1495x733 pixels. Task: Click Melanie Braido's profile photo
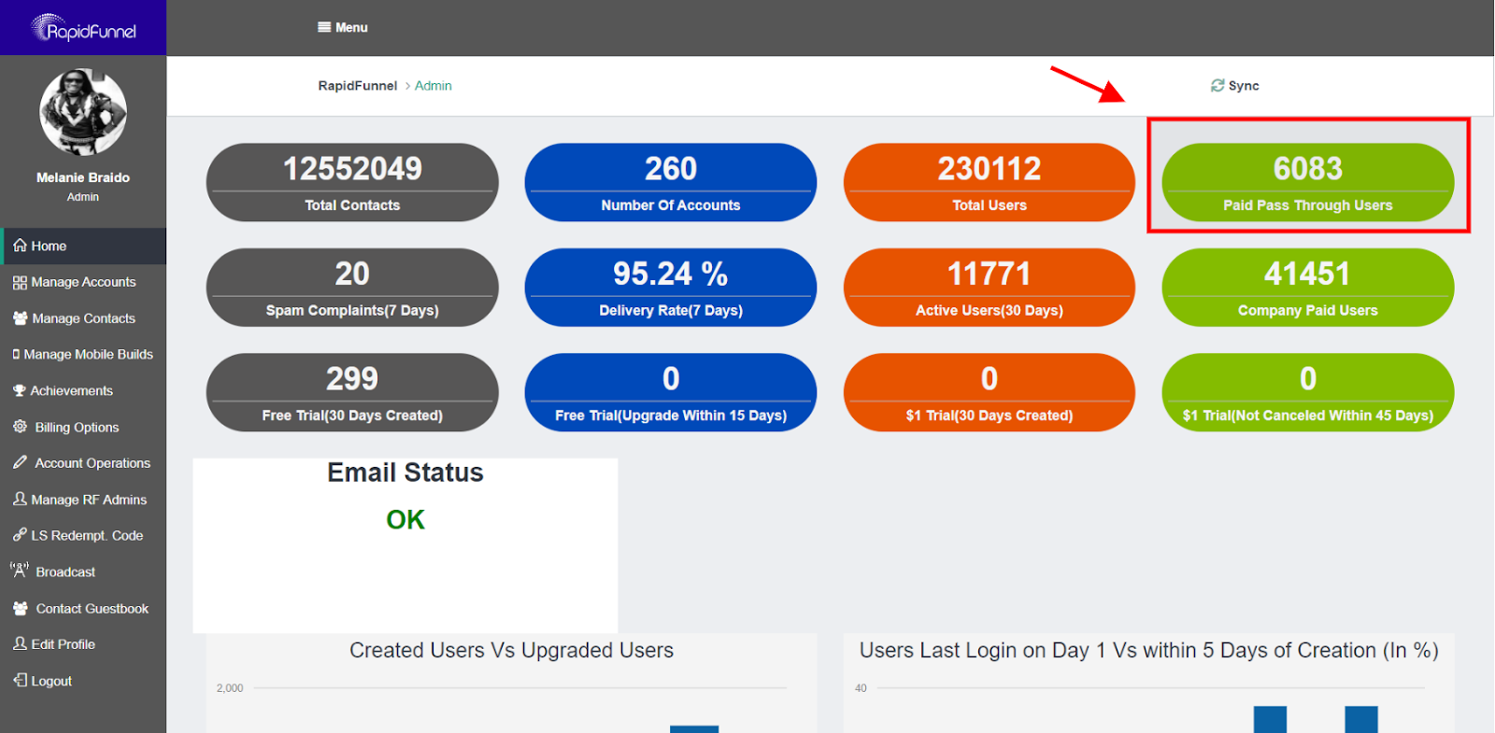(83, 112)
